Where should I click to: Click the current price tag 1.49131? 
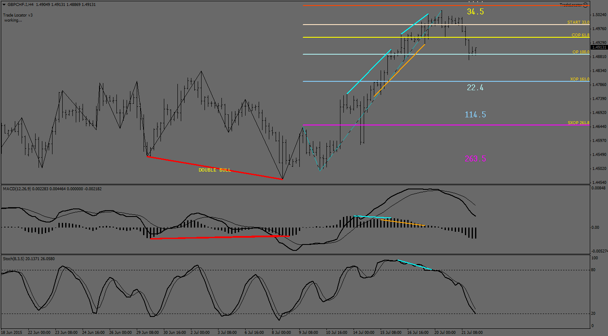[x=599, y=47]
